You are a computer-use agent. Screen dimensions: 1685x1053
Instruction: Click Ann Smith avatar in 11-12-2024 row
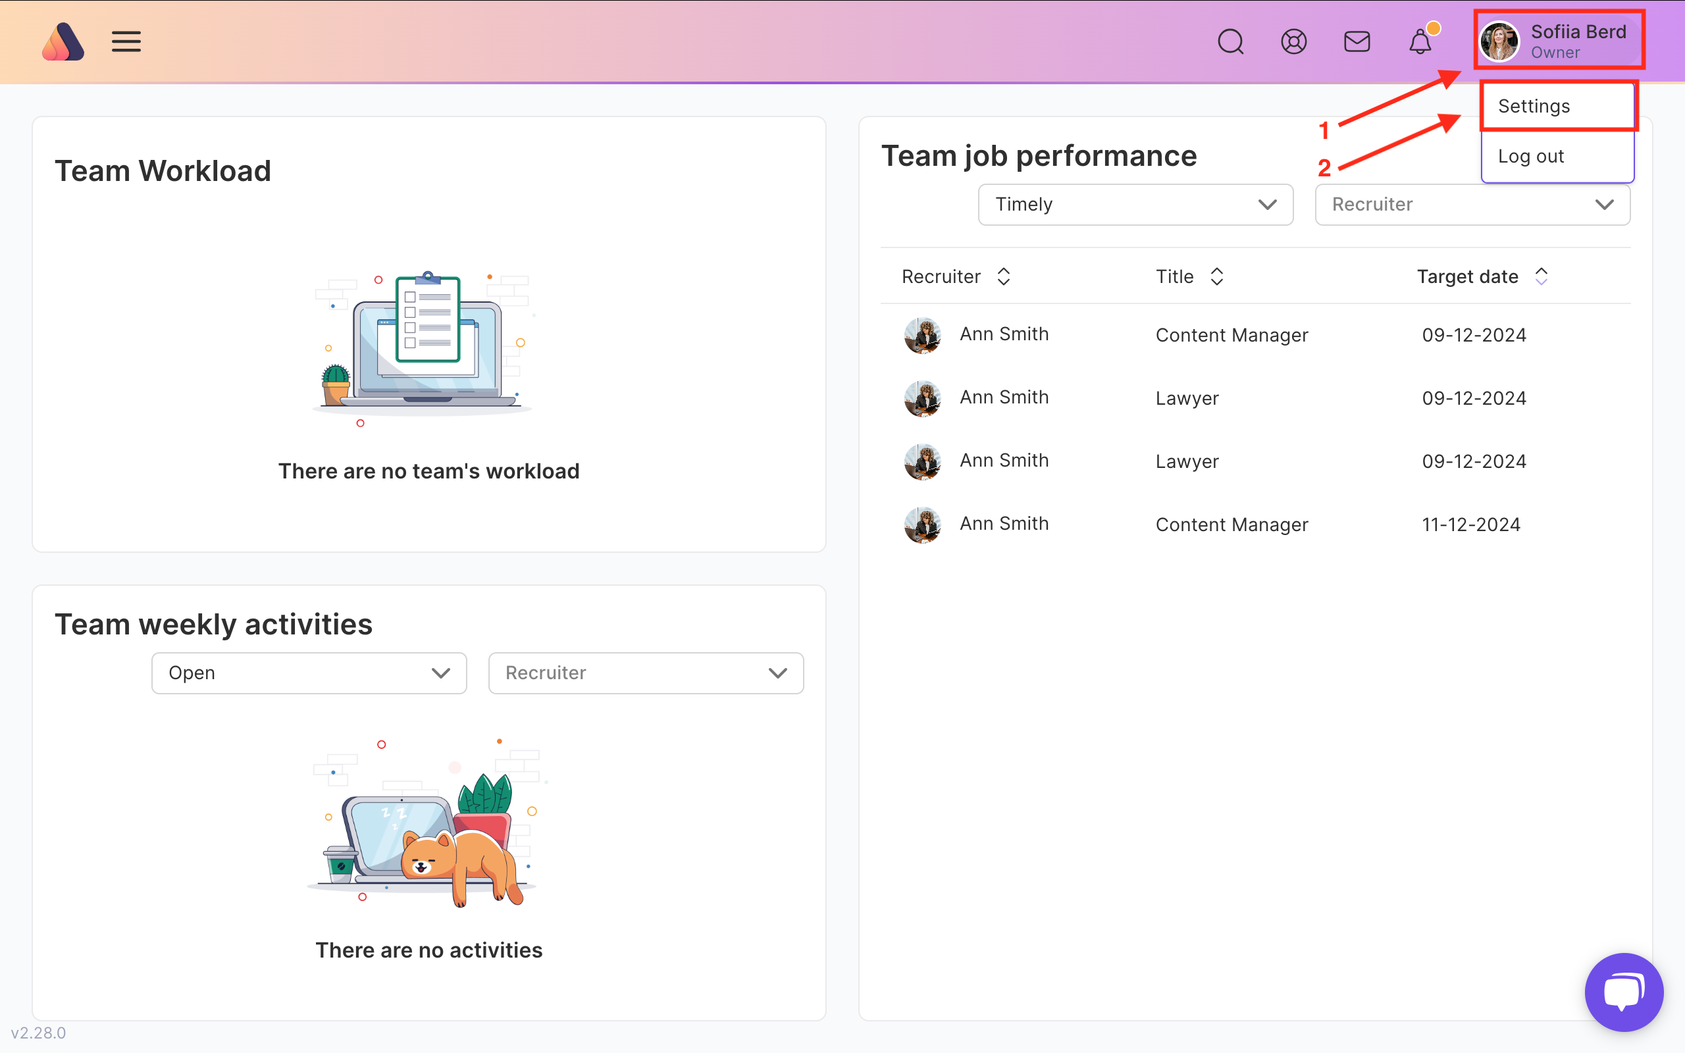click(923, 525)
